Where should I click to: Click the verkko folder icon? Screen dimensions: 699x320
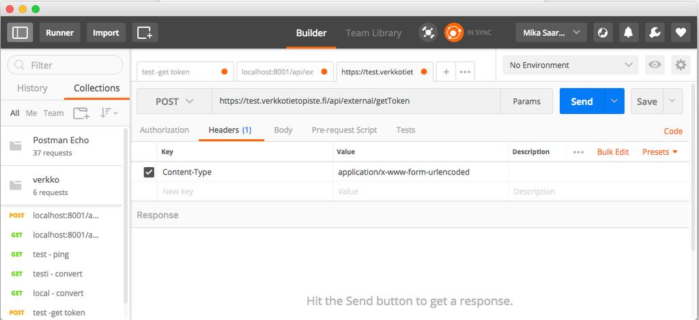(x=16, y=186)
